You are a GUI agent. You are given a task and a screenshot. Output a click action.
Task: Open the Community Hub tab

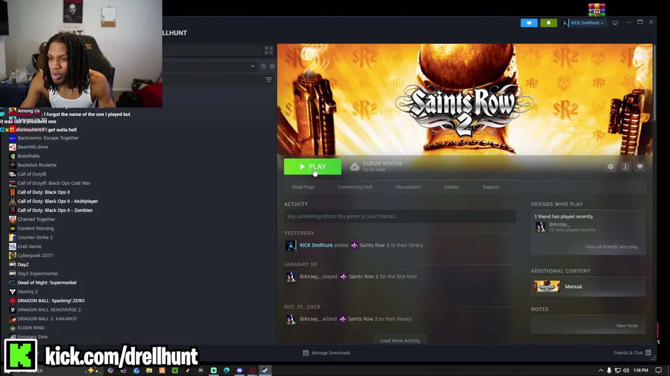[x=355, y=187]
